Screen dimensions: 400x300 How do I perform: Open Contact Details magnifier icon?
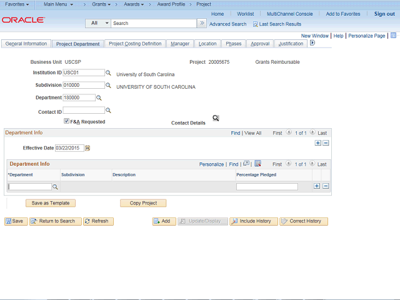tap(216, 118)
